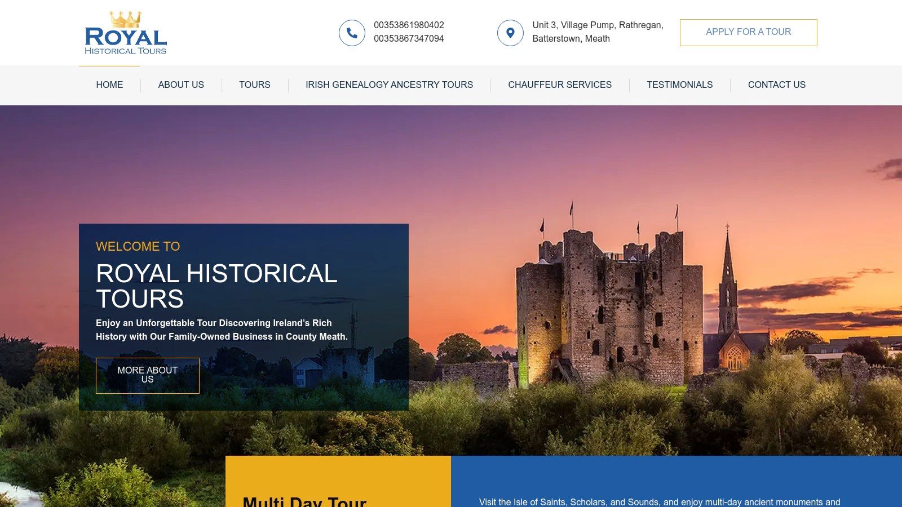Screen dimensions: 902x507
Task: Click the Apply For A Tour button
Action: pyautogui.click(x=749, y=33)
